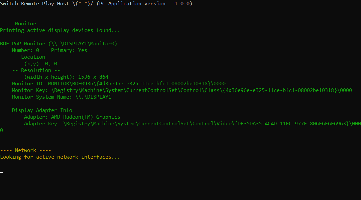
Task: Click the BOE PnP Monitor device line
Action: point(58,44)
